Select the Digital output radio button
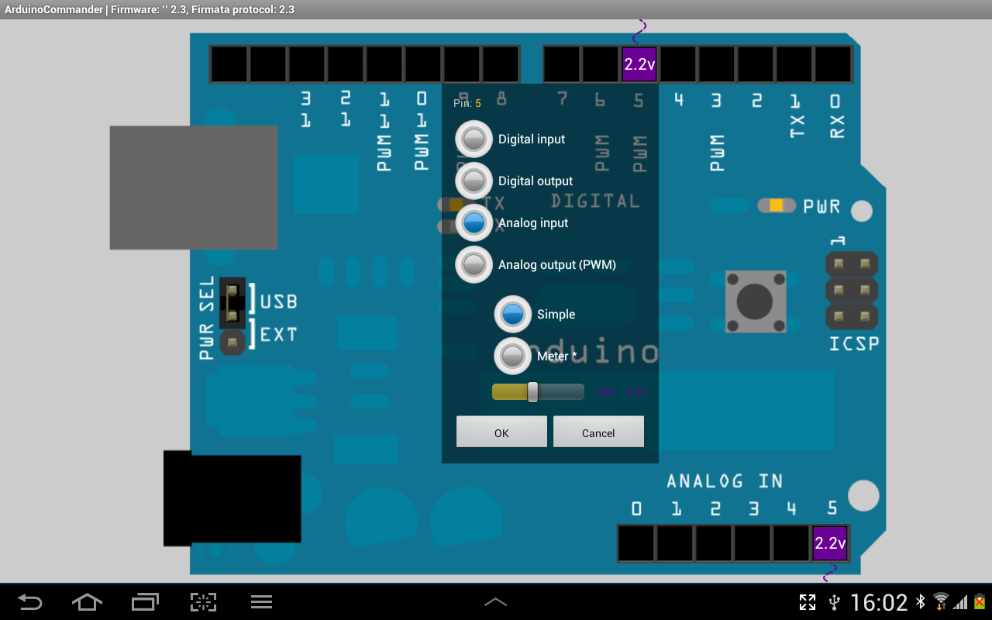 click(474, 181)
